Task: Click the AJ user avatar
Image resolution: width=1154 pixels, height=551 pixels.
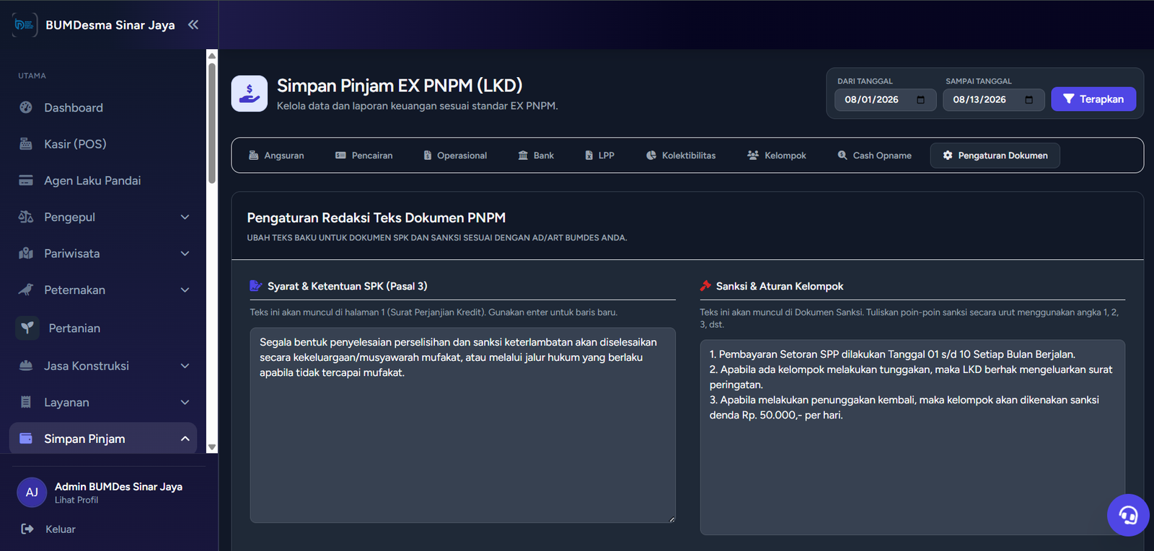Action: tap(32, 493)
